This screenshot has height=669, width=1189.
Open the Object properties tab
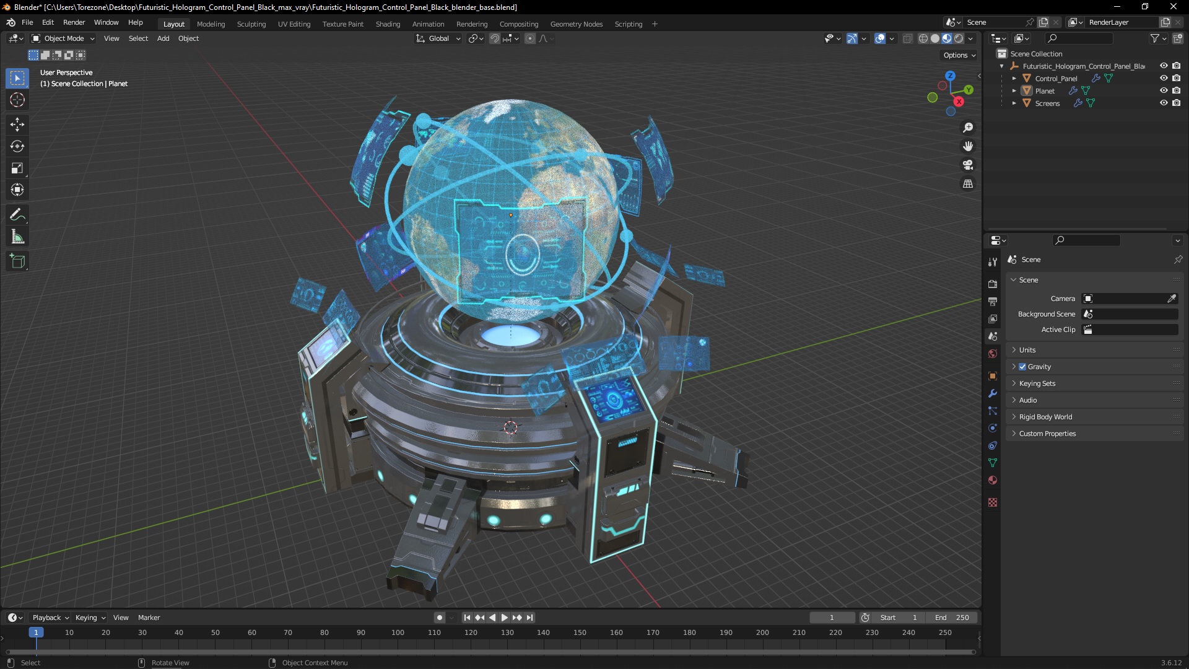[x=993, y=376]
